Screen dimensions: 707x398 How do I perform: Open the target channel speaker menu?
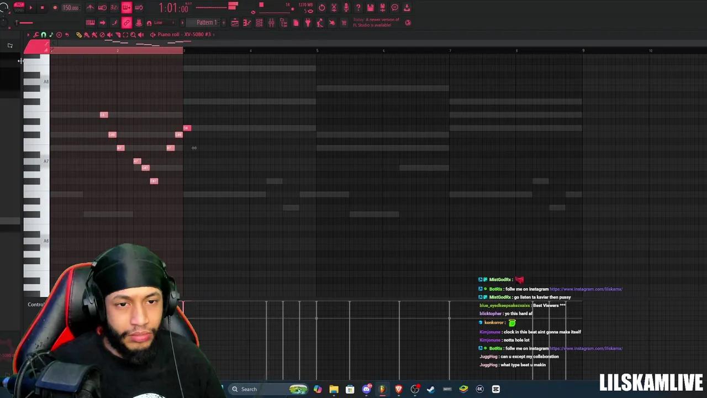[x=152, y=34]
